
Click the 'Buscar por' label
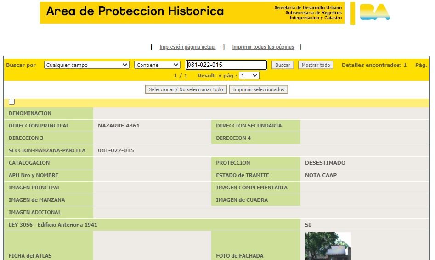click(x=21, y=65)
